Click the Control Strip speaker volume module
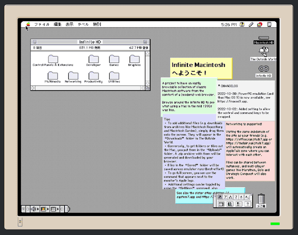Screen dimensions: 298x235 coord(34,209)
